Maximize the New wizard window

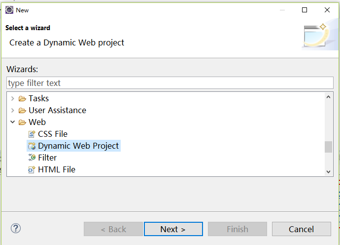(305, 10)
